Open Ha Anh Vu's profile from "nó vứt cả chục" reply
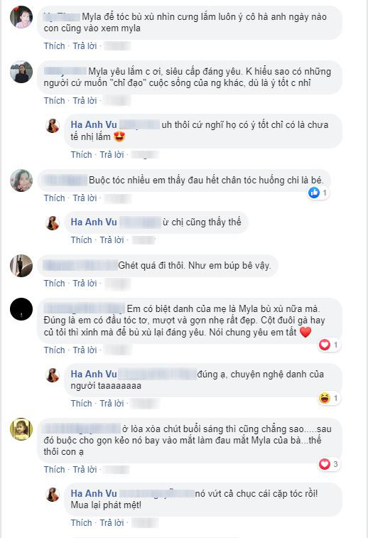 coord(94,493)
